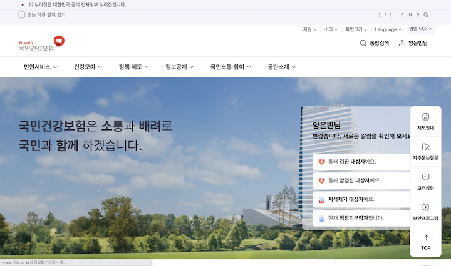
Task: Open the 공단소개 menu
Action: coord(282,67)
